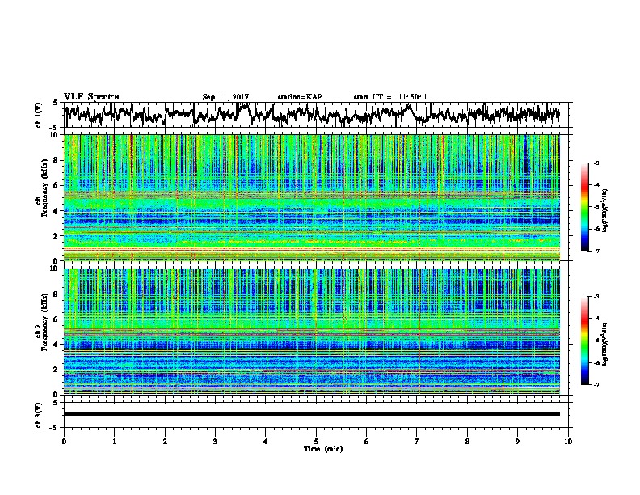Click the ch.1(V) waveform axis label
The image size is (640, 495).
pos(39,115)
